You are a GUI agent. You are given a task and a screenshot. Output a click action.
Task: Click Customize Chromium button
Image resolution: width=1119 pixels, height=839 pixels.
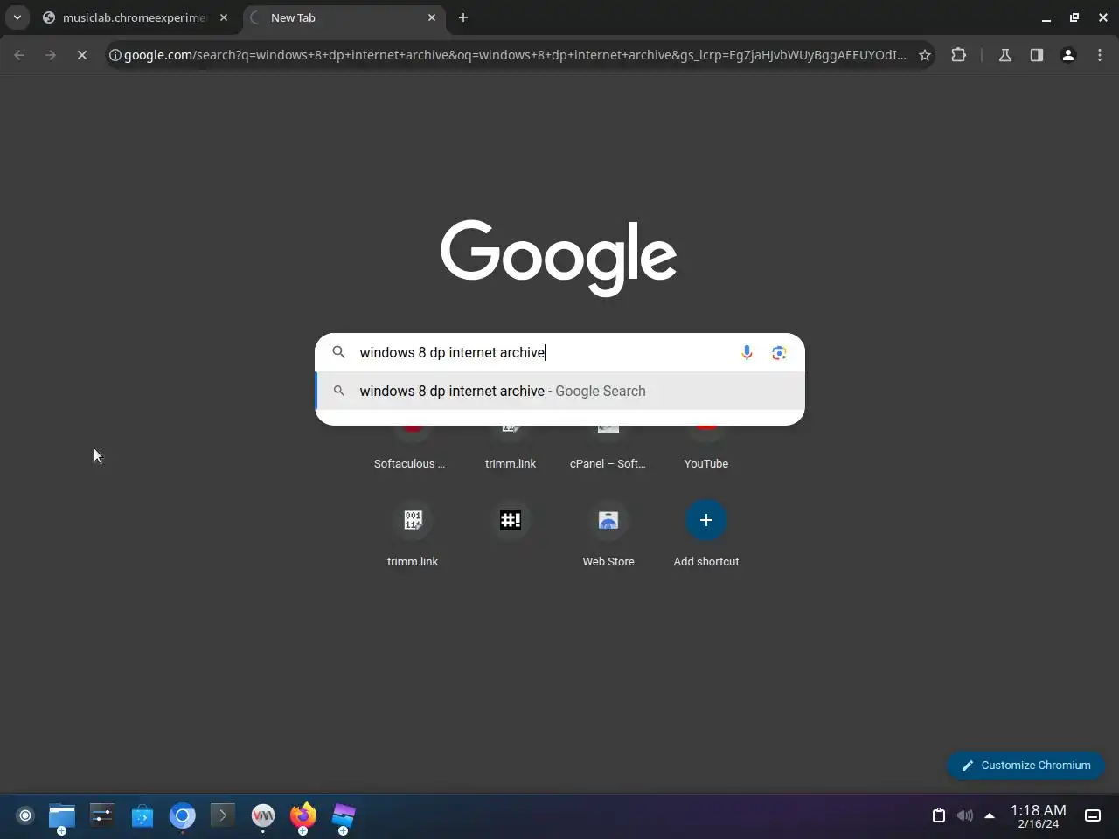pos(1025,765)
